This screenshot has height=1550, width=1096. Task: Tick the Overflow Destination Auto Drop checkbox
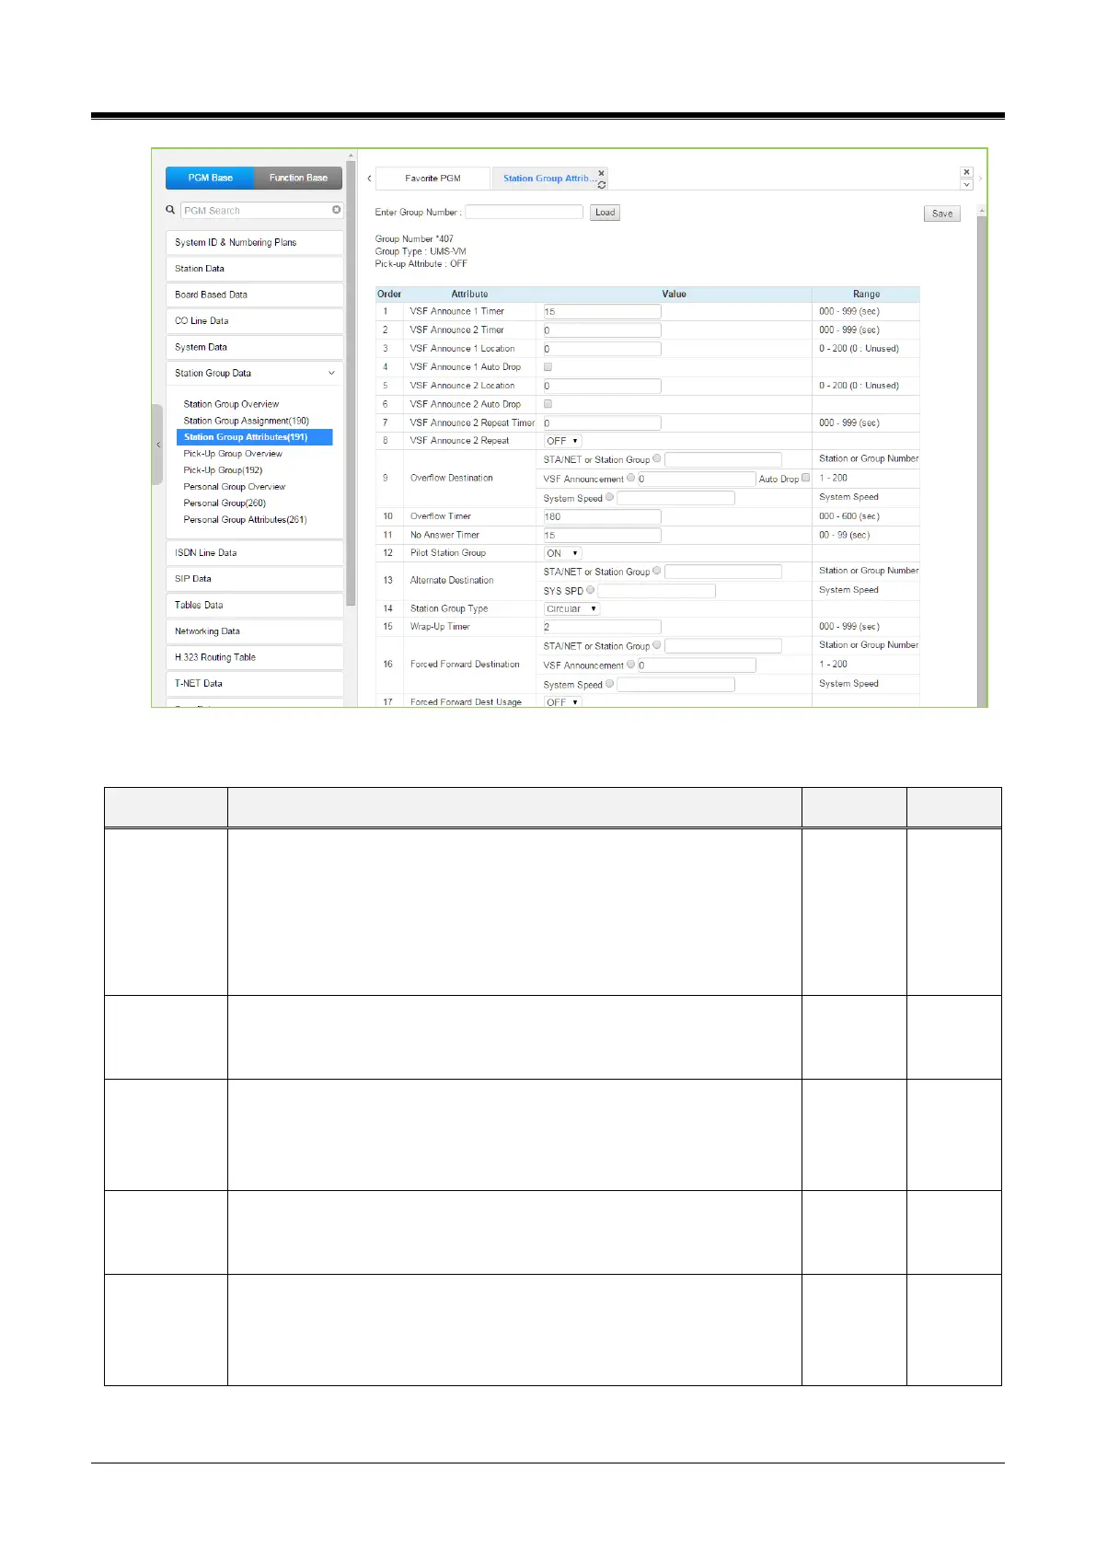point(806,478)
